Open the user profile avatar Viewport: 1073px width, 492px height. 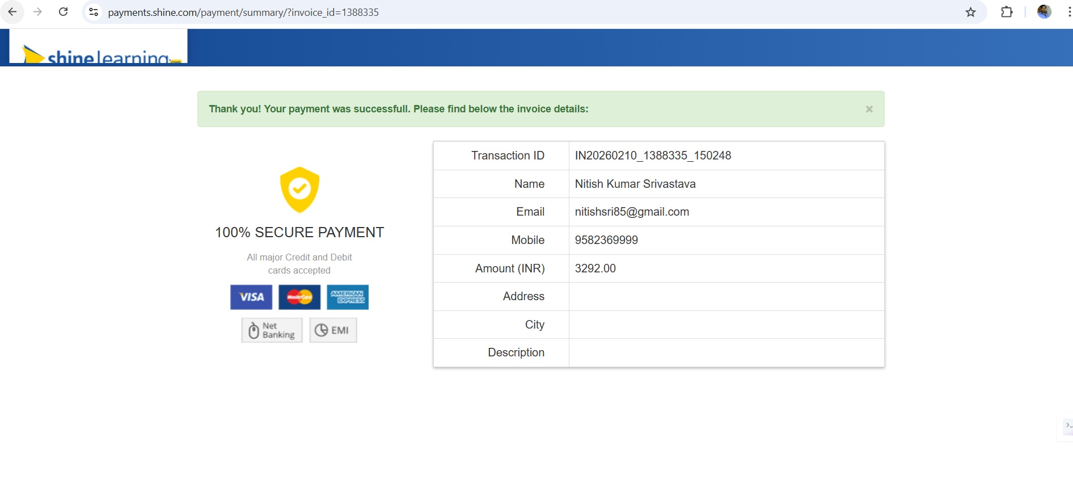pos(1044,12)
